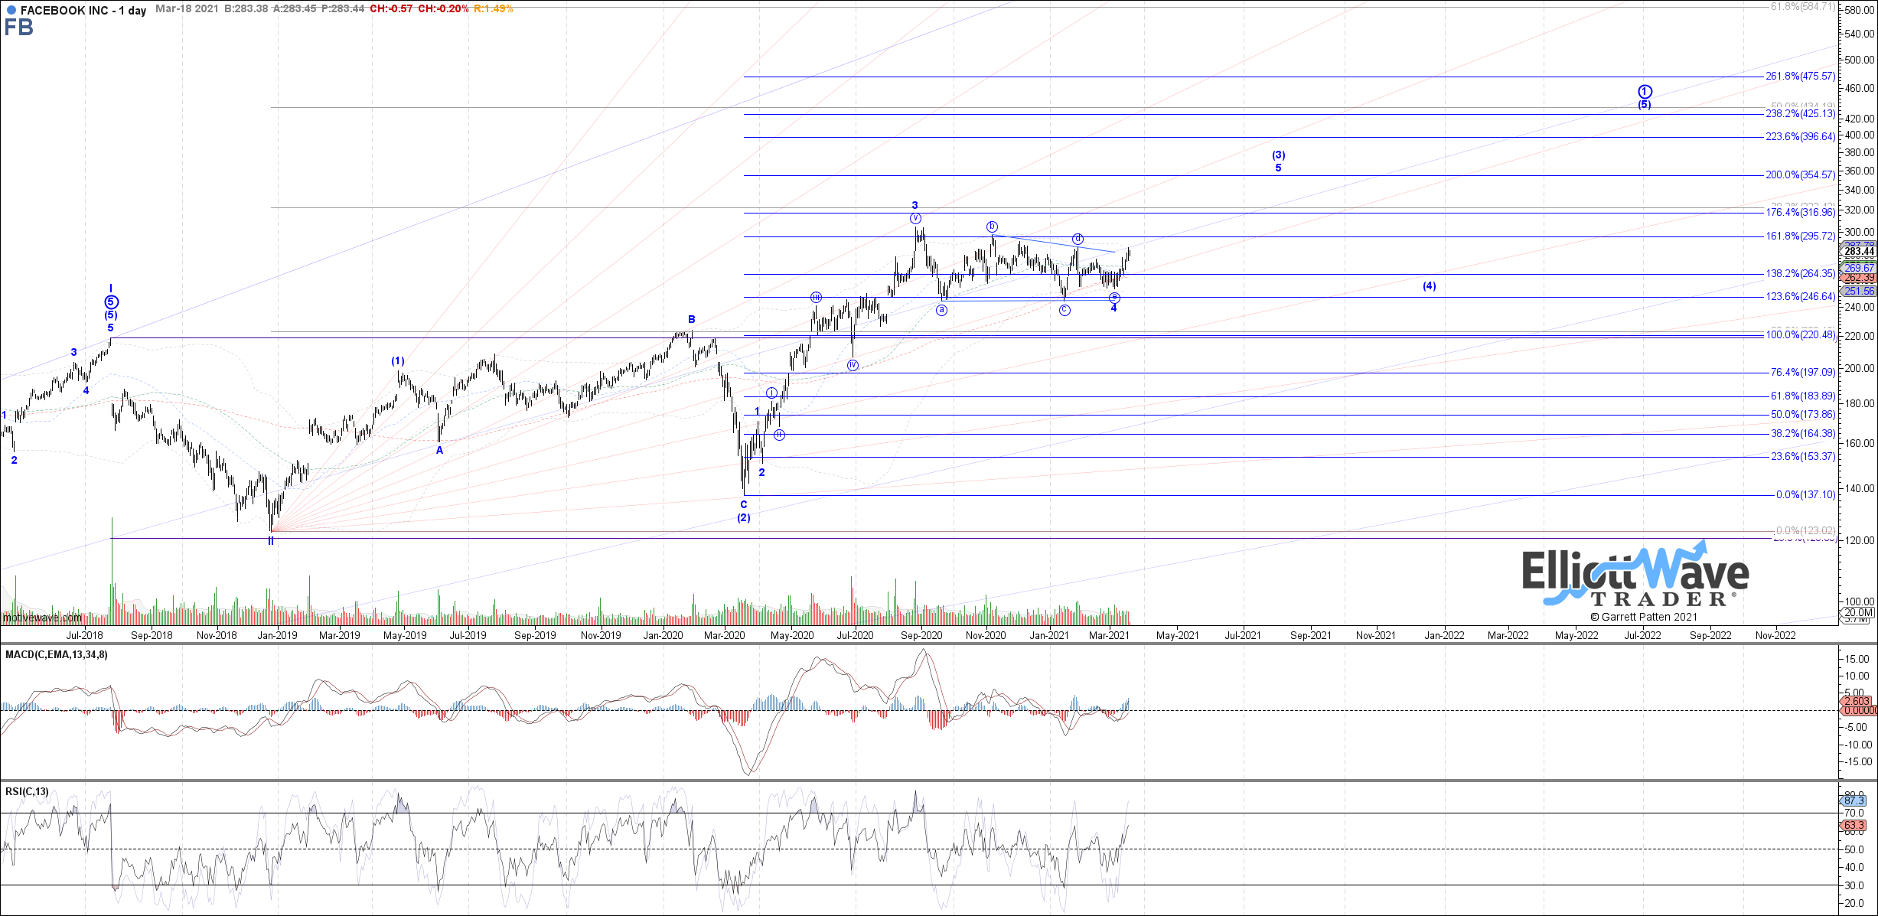Click the motivewave.com link text

pyautogui.click(x=42, y=618)
